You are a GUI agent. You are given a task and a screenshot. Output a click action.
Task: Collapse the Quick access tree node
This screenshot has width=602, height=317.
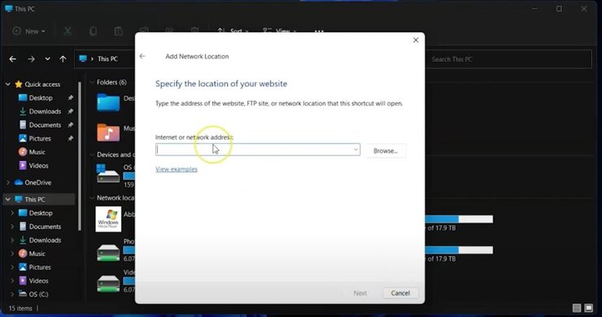click(x=7, y=84)
